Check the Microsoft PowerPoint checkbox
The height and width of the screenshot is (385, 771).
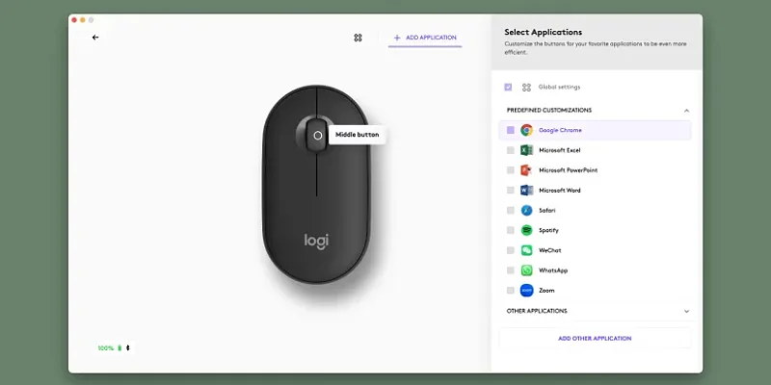click(x=511, y=170)
